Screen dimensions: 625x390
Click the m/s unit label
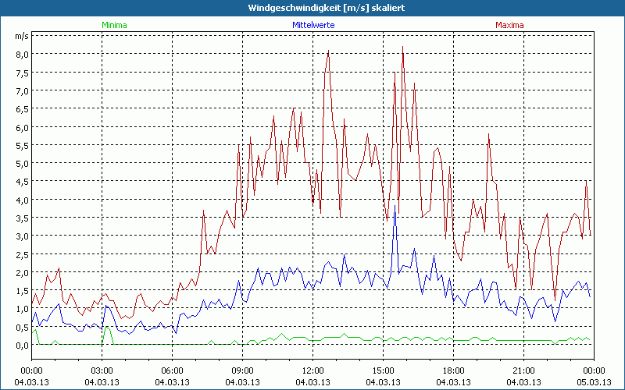tap(22, 36)
